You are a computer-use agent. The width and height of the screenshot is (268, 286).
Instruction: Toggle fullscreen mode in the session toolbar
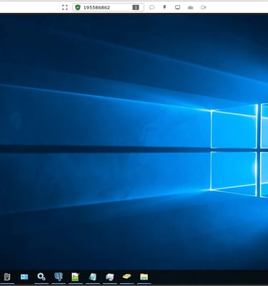coord(65,7)
